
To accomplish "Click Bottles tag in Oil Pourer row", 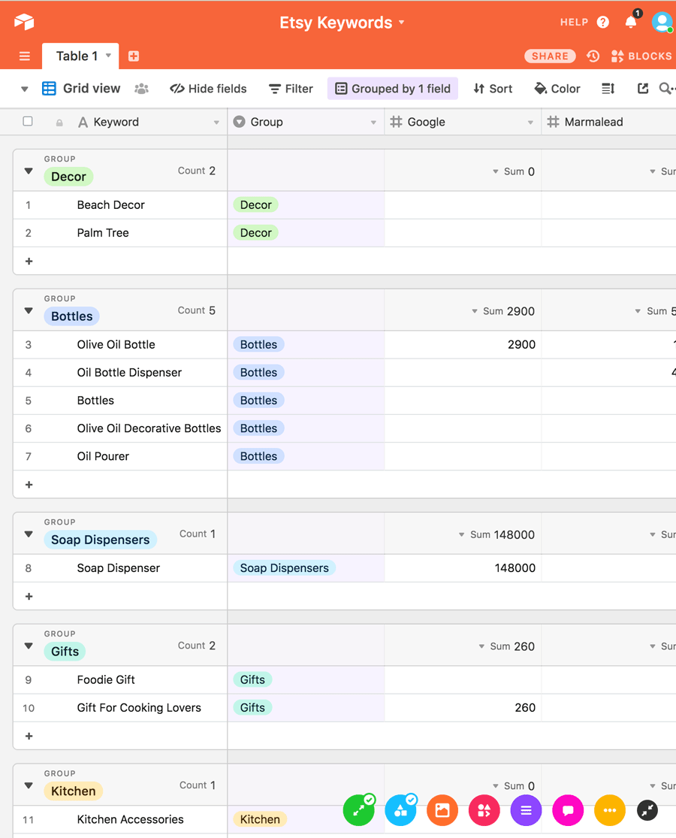I will pos(258,456).
